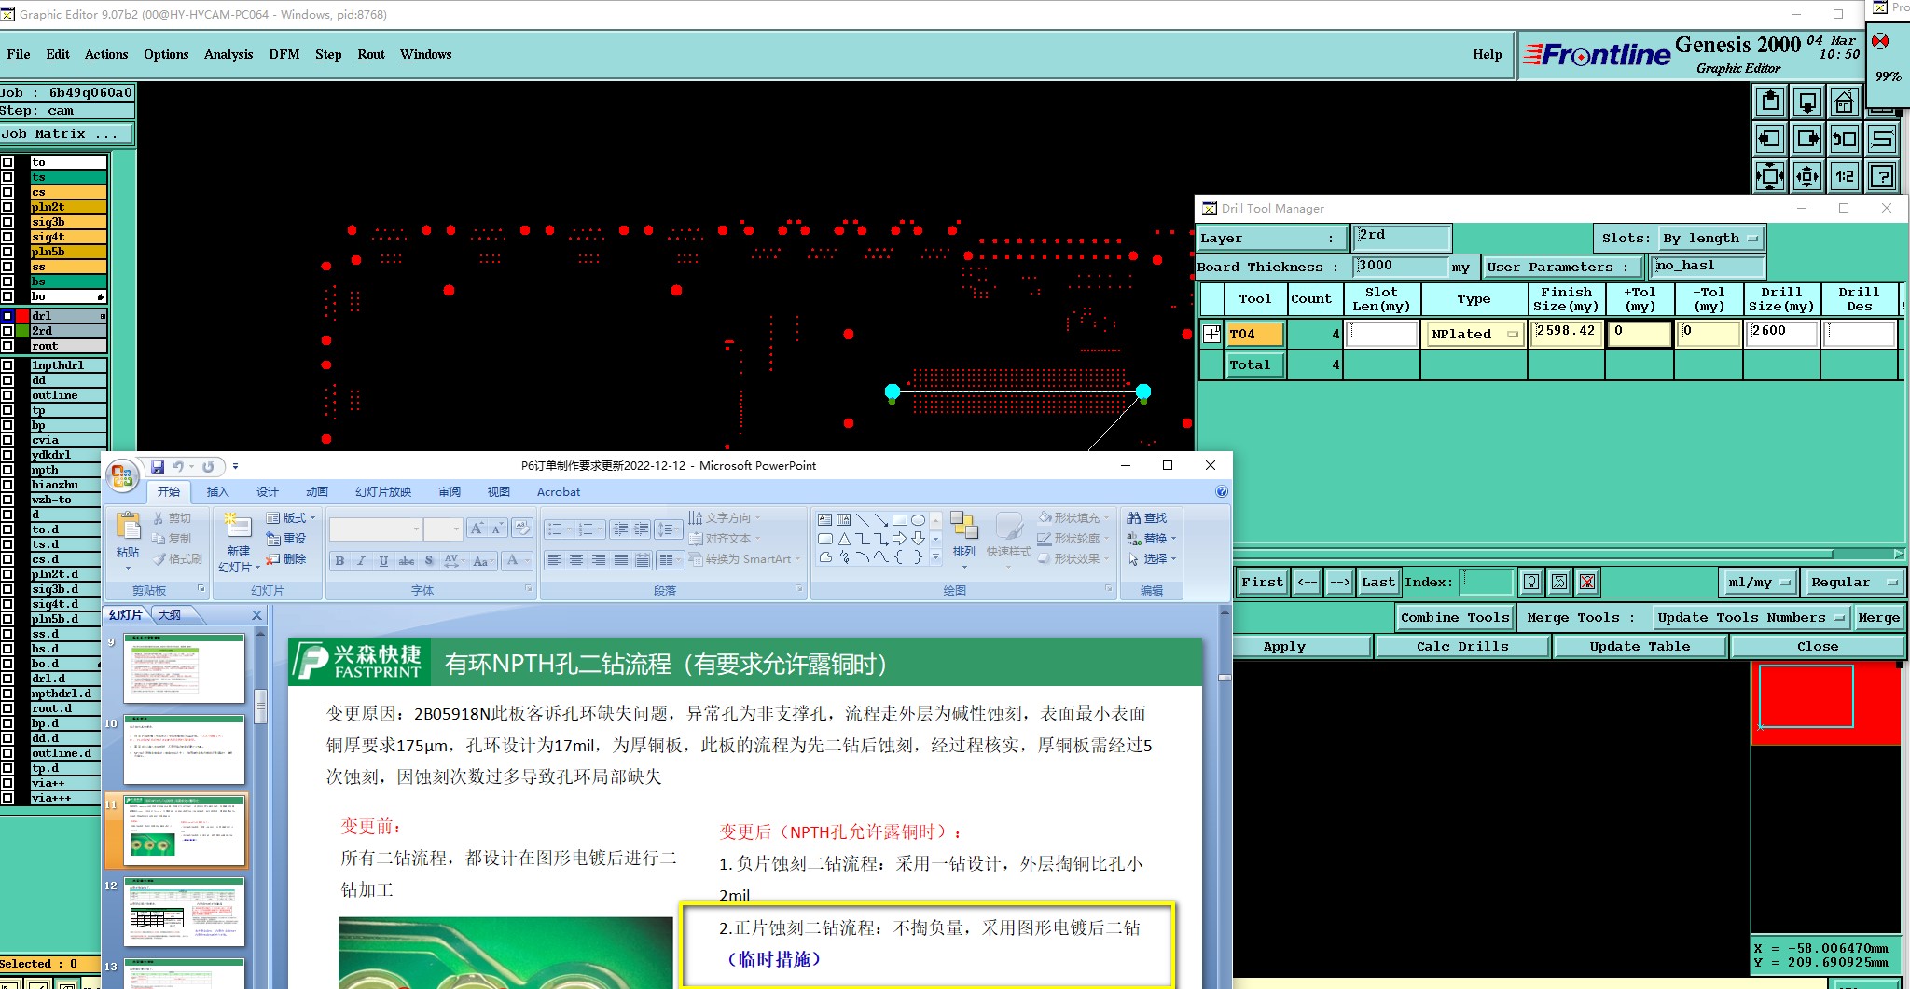Open the ml/my units dropdown
The height and width of the screenshot is (989, 1910).
coord(1758,583)
